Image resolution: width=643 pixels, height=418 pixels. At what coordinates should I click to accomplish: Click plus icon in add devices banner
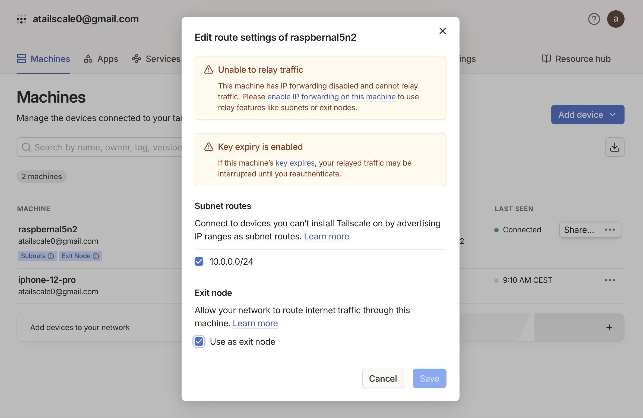click(609, 327)
